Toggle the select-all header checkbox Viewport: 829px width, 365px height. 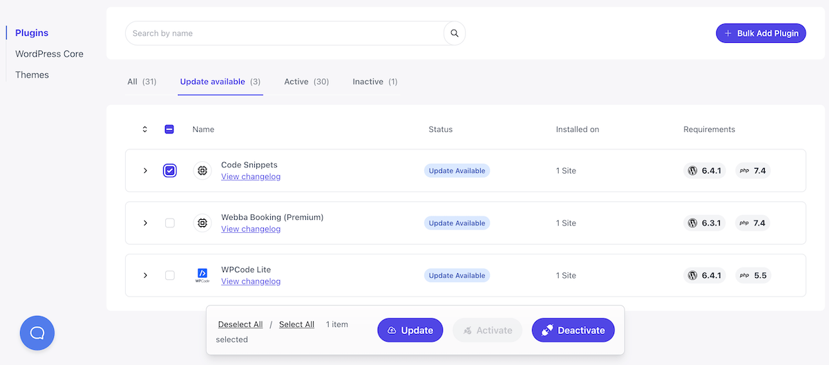[170, 129]
